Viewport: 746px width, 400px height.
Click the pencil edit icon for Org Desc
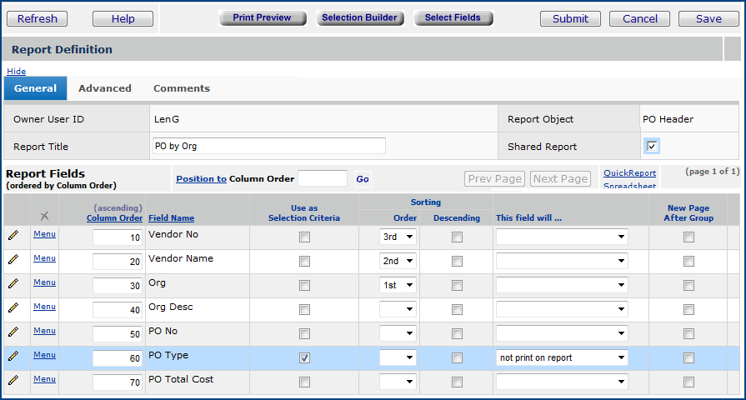13,308
